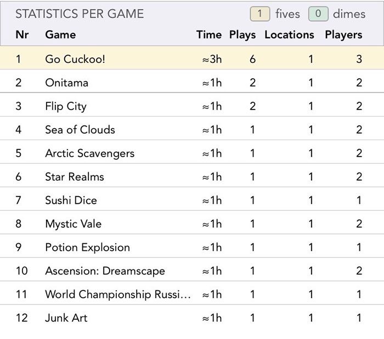Open the Onitama game entry

click(x=192, y=81)
